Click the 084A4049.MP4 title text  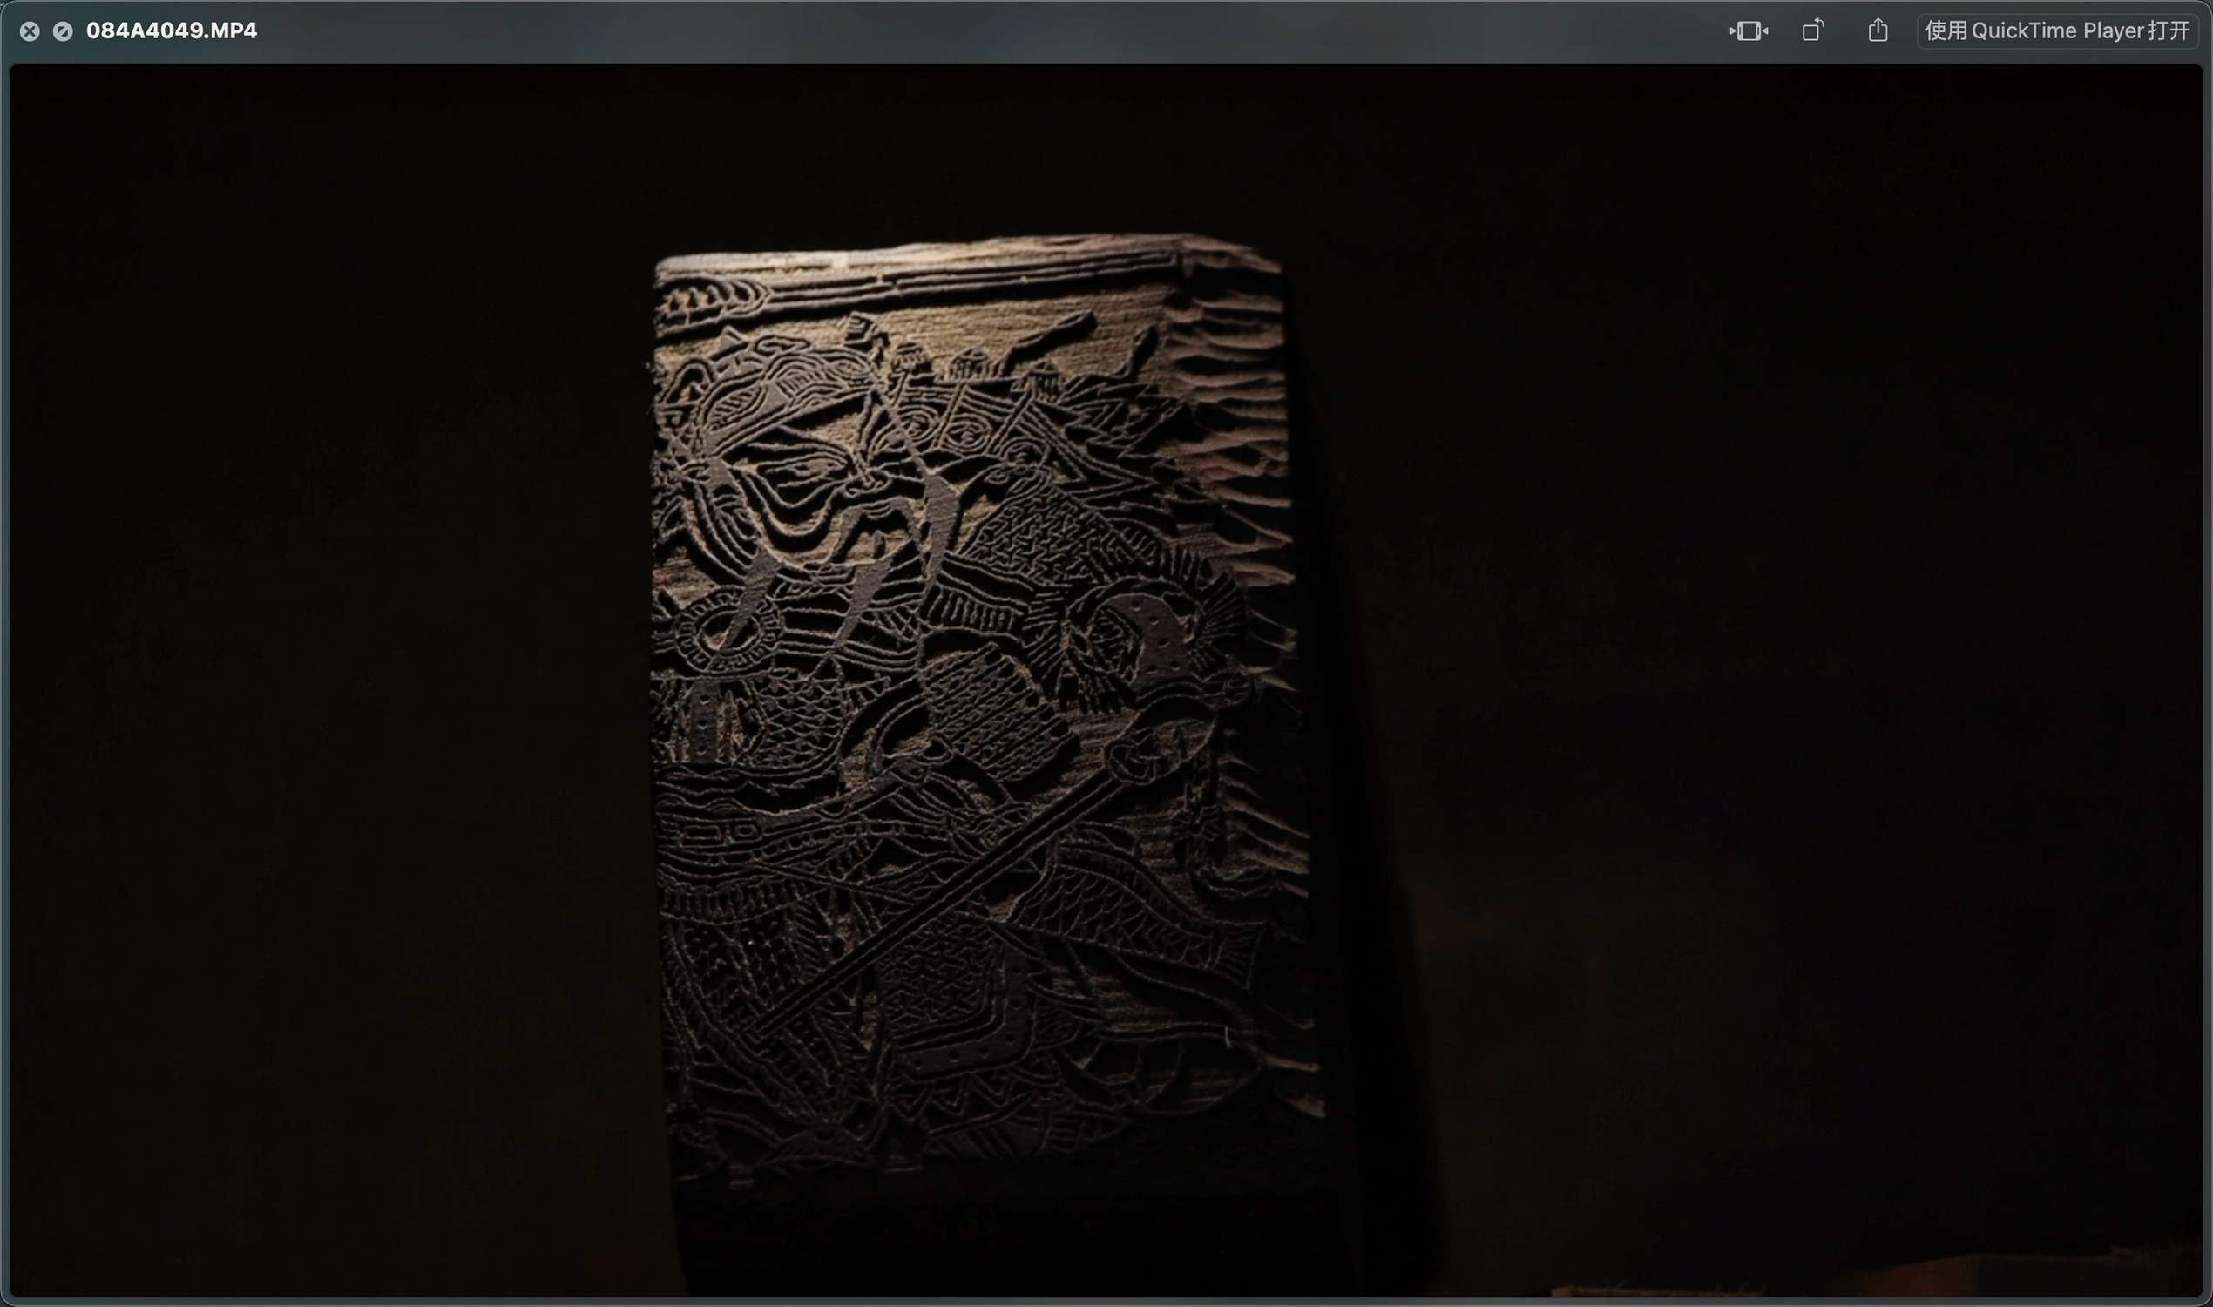(172, 30)
